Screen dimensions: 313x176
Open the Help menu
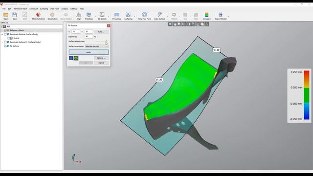coord(82,9)
